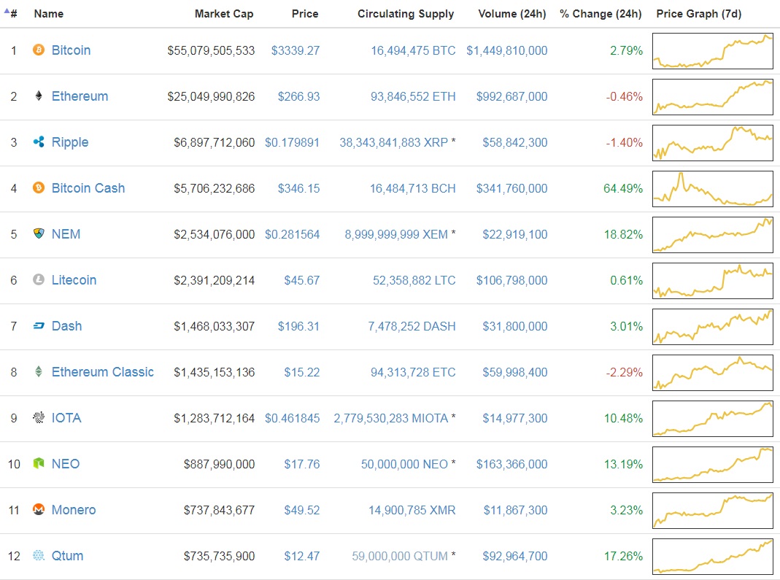This screenshot has width=780, height=580.
Task: Open Ethereum Classic 7-day price graph
Action: pyautogui.click(x=712, y=373)
